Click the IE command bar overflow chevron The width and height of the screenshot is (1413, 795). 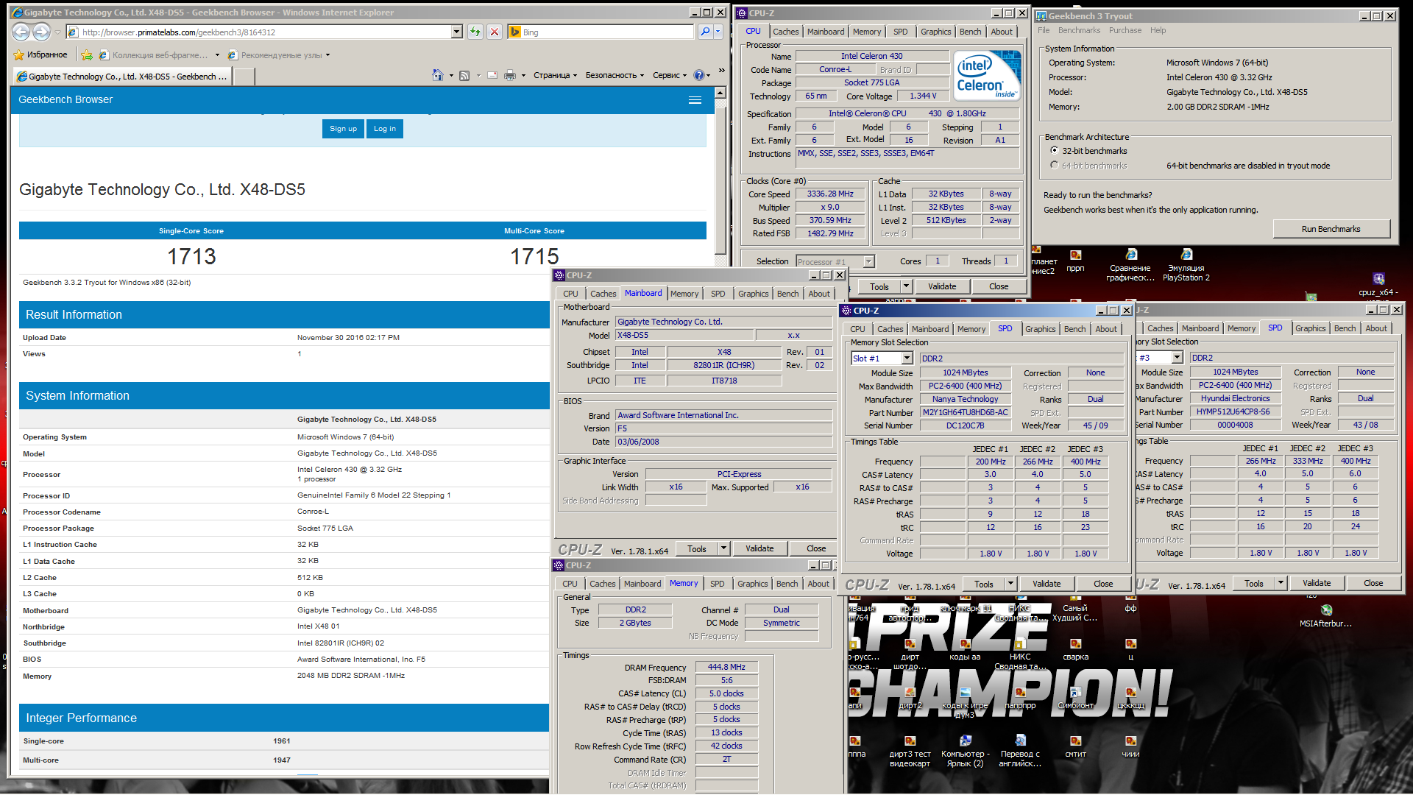tap(721, 71)
